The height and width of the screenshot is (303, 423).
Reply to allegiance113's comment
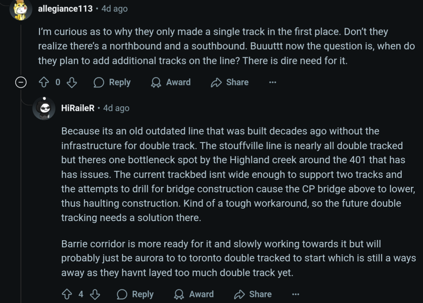click(111, 82)
